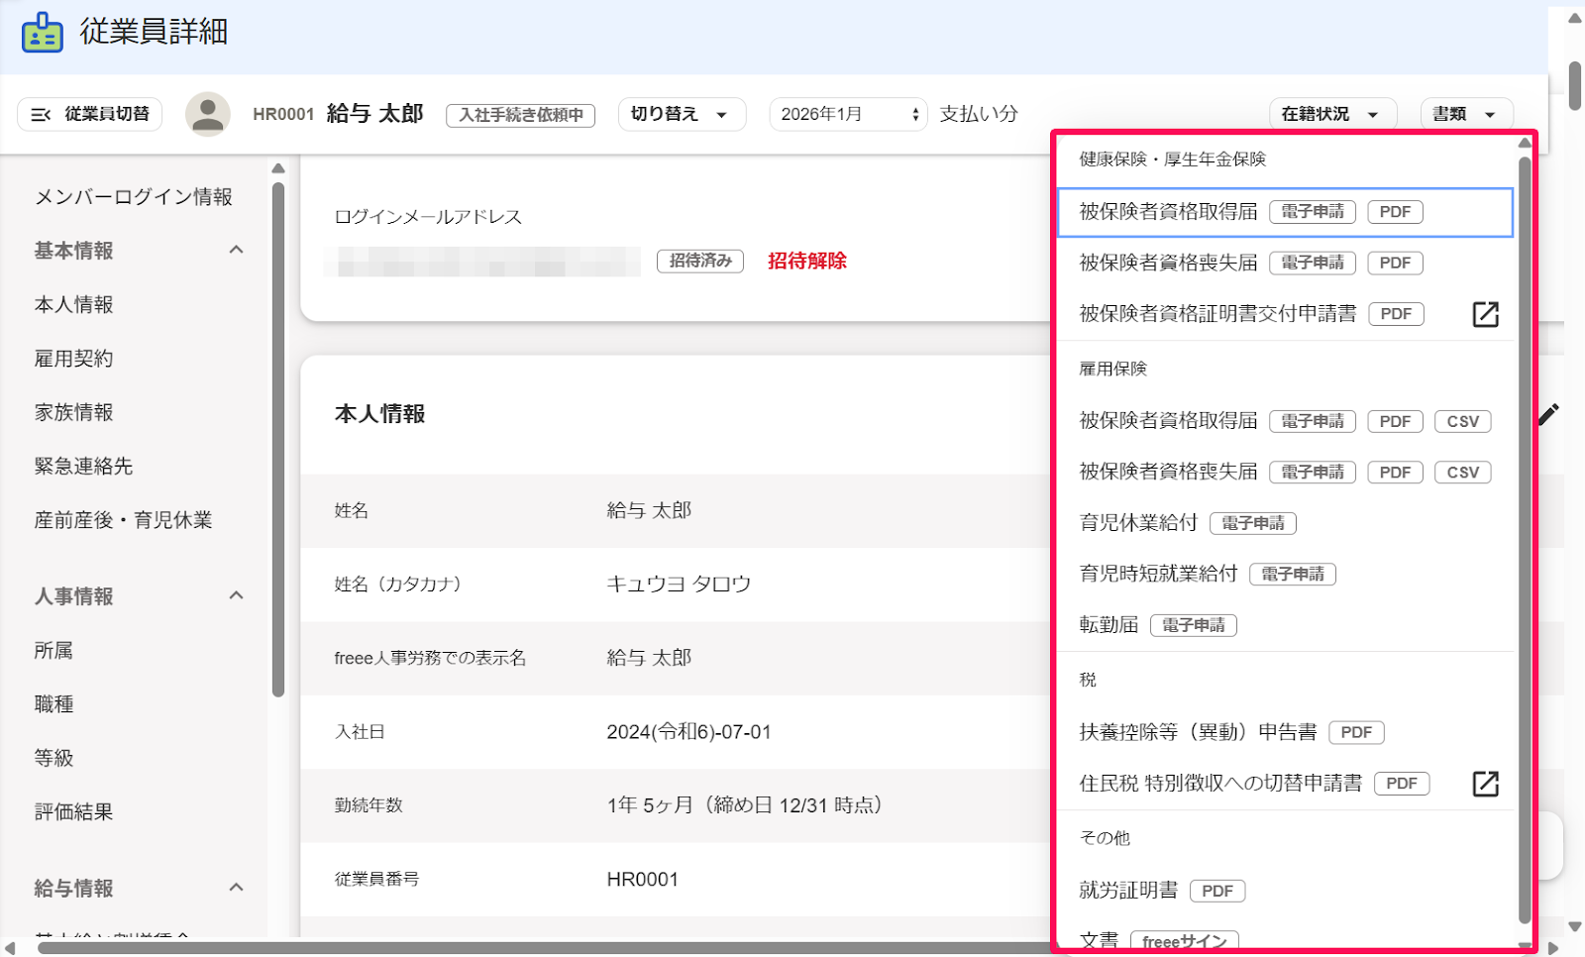1585x957 pixels.
Task: Click the name value 給与 太郎 in 姓名 row
Action: click(x=649, y=510)
